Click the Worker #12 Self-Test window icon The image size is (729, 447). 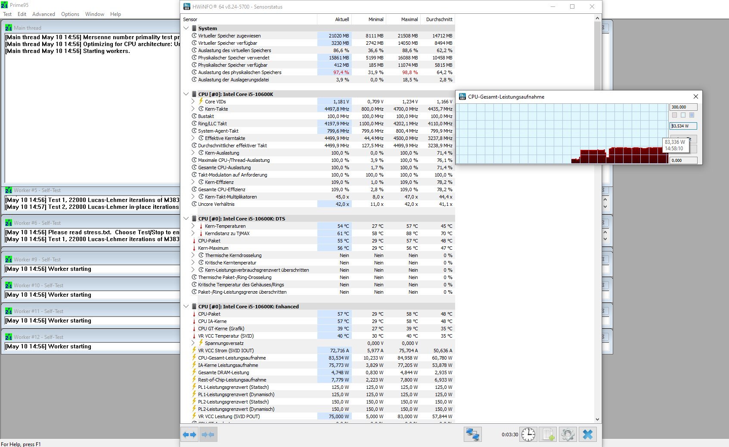pos(9,337)
